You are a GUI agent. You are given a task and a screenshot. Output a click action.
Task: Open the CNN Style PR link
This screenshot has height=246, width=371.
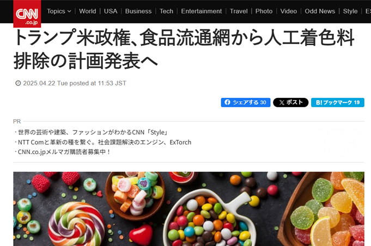[x=93, y=132]
